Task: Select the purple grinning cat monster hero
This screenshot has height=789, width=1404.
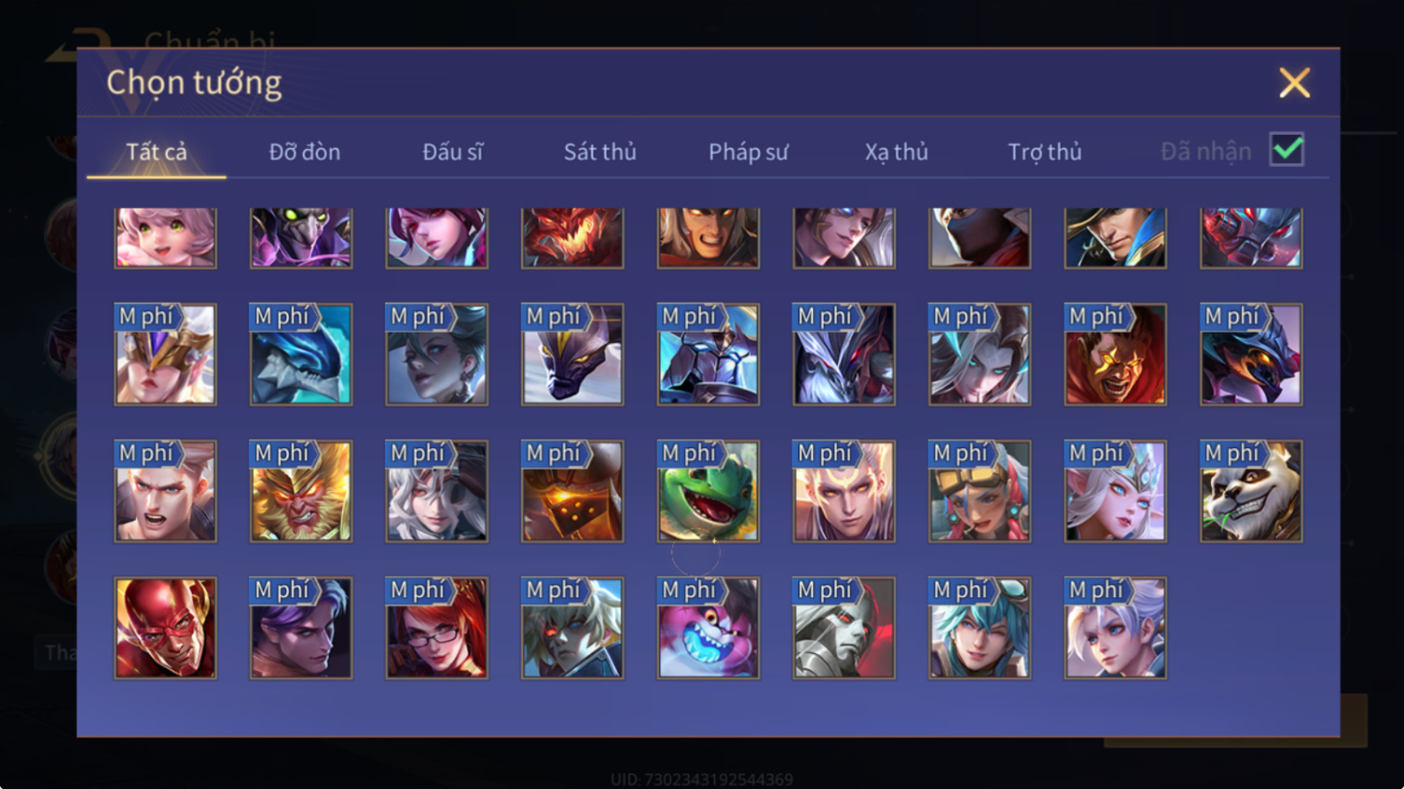Action: click(708, 627)
